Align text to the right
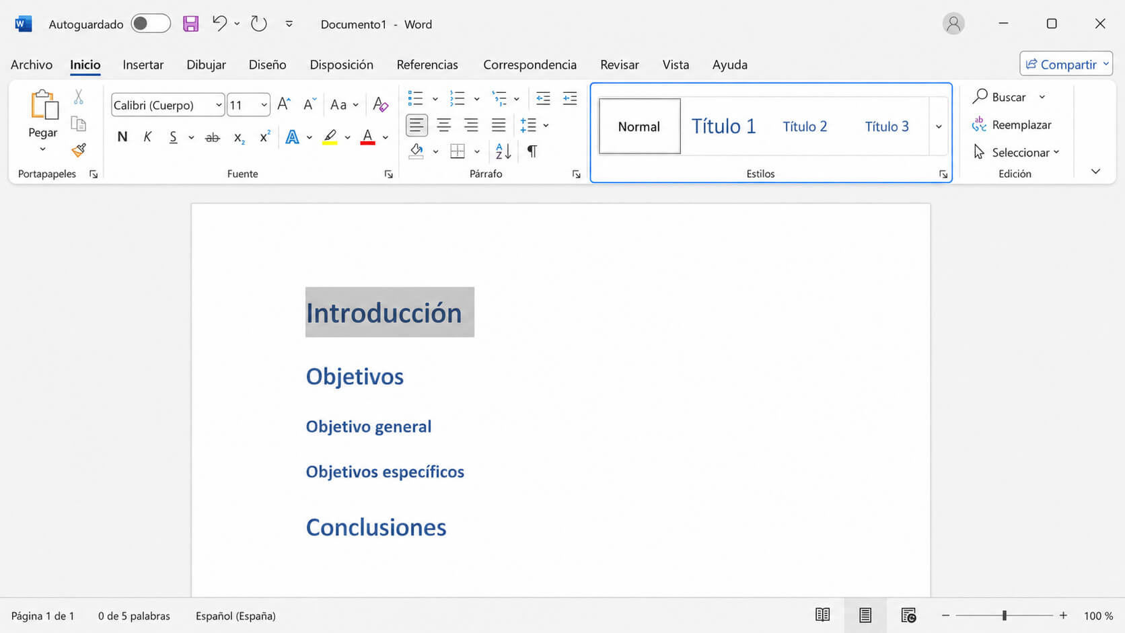Viewport: 1125px width, 633px height. click(471, 125)
